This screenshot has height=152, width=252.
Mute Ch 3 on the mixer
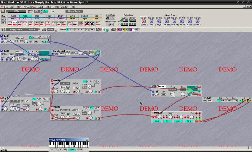178,121
